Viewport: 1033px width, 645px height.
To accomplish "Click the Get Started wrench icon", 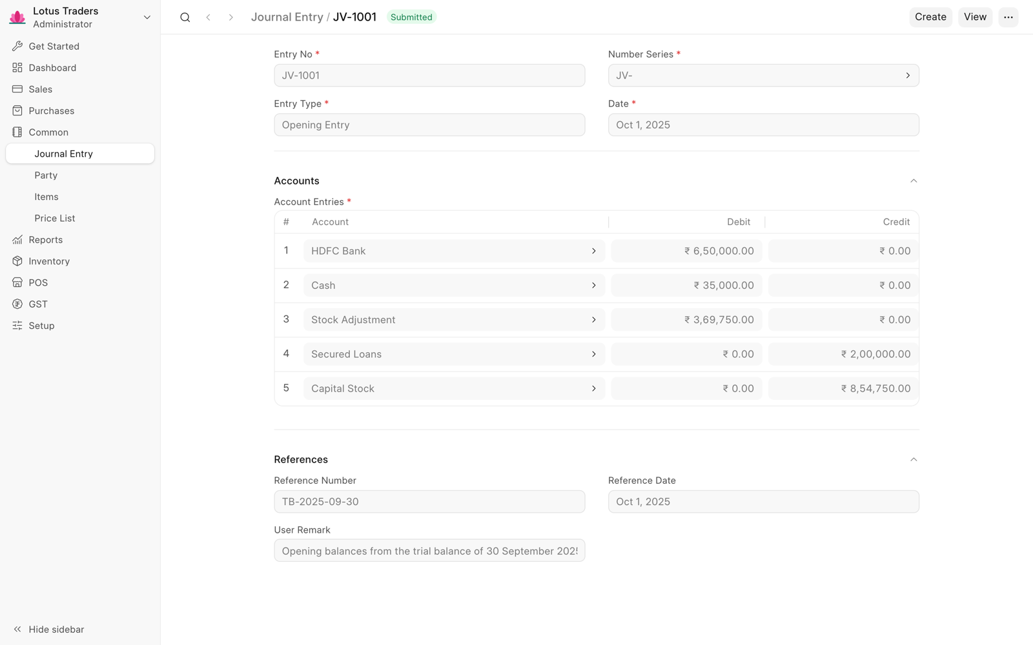I will [x=17, y=46].
